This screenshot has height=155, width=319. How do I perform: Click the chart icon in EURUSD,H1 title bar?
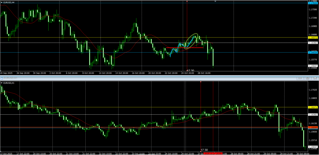click(x=2, y=78)
